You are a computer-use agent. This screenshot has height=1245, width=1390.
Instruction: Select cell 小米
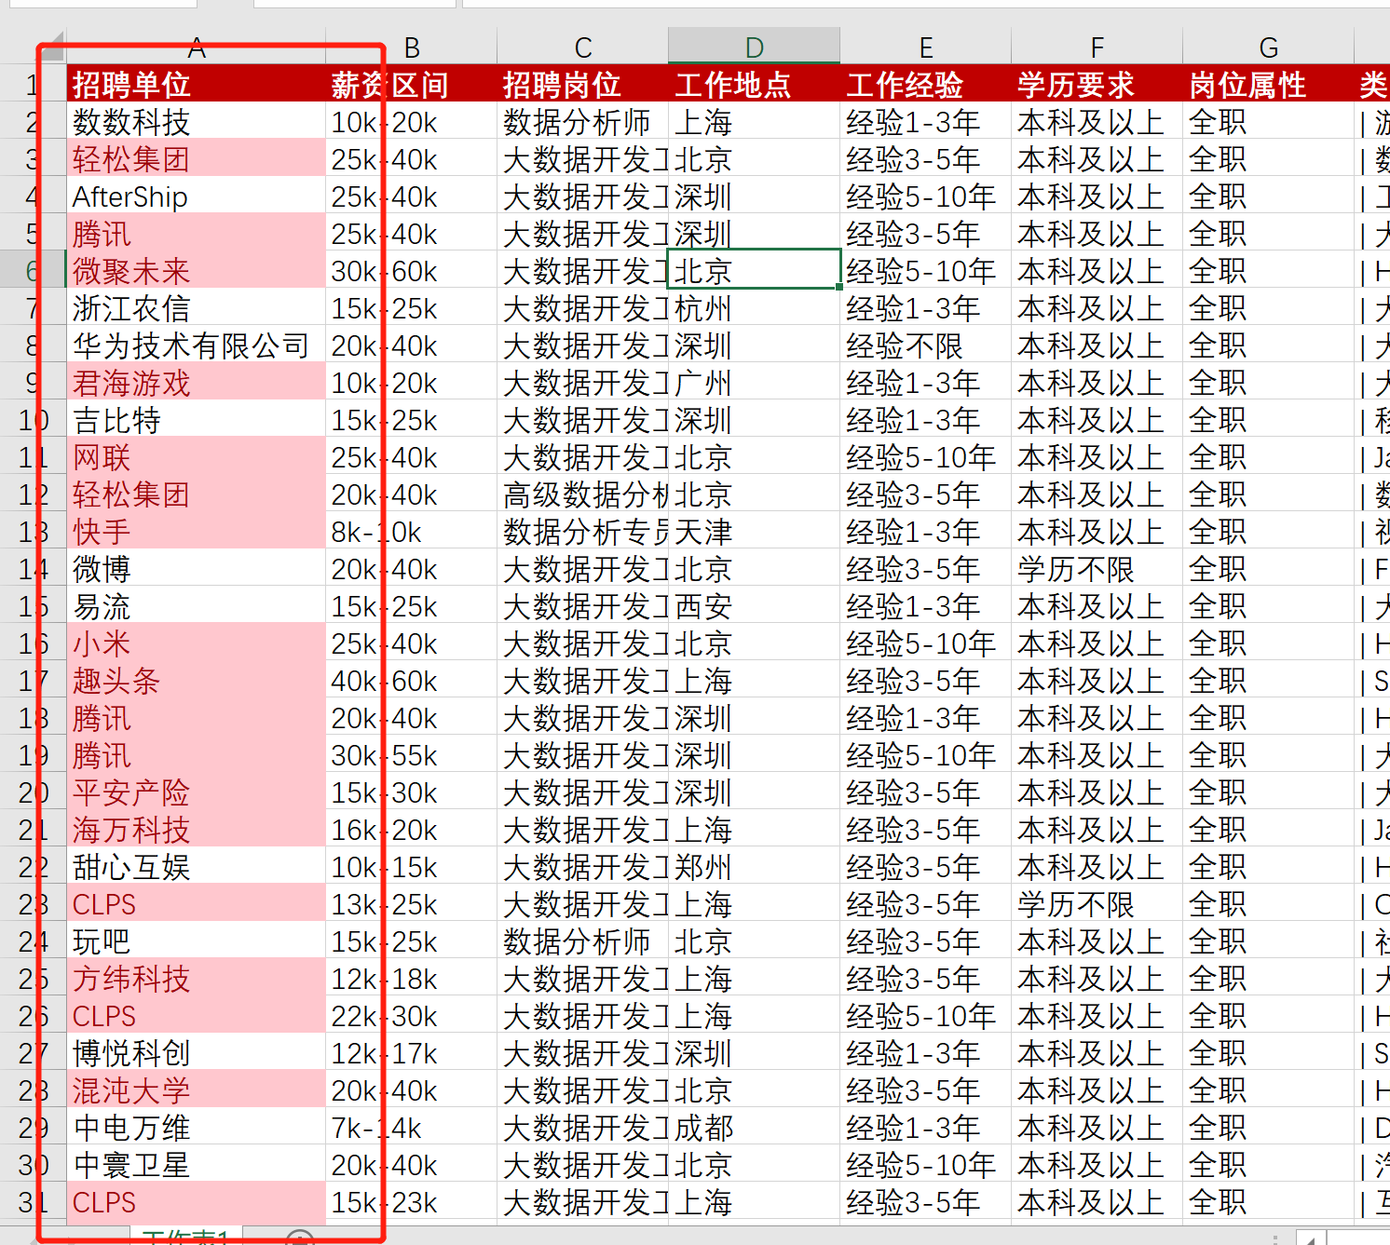click(196, 643)
